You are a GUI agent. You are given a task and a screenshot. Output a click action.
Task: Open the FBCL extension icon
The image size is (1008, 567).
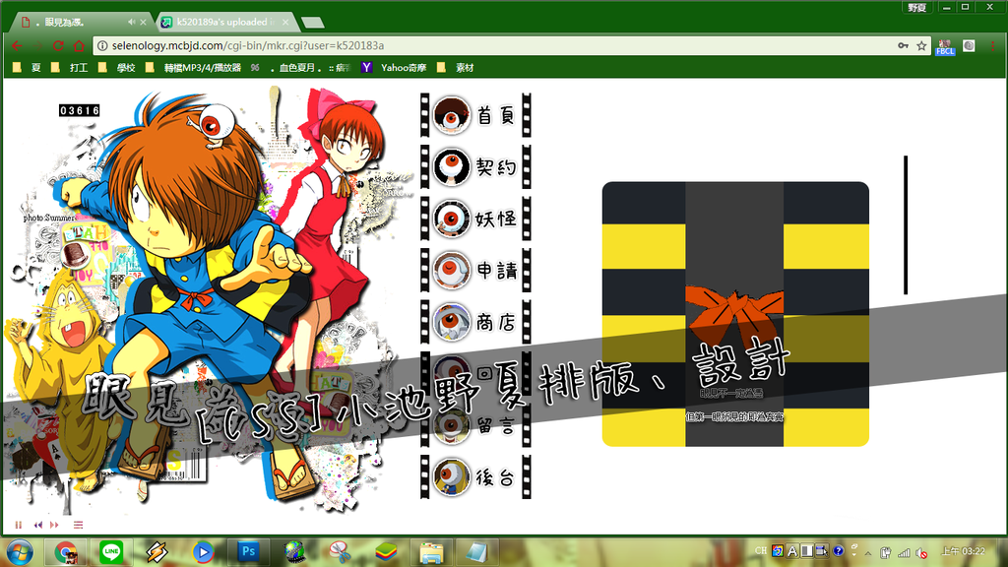tap(945, 47)
